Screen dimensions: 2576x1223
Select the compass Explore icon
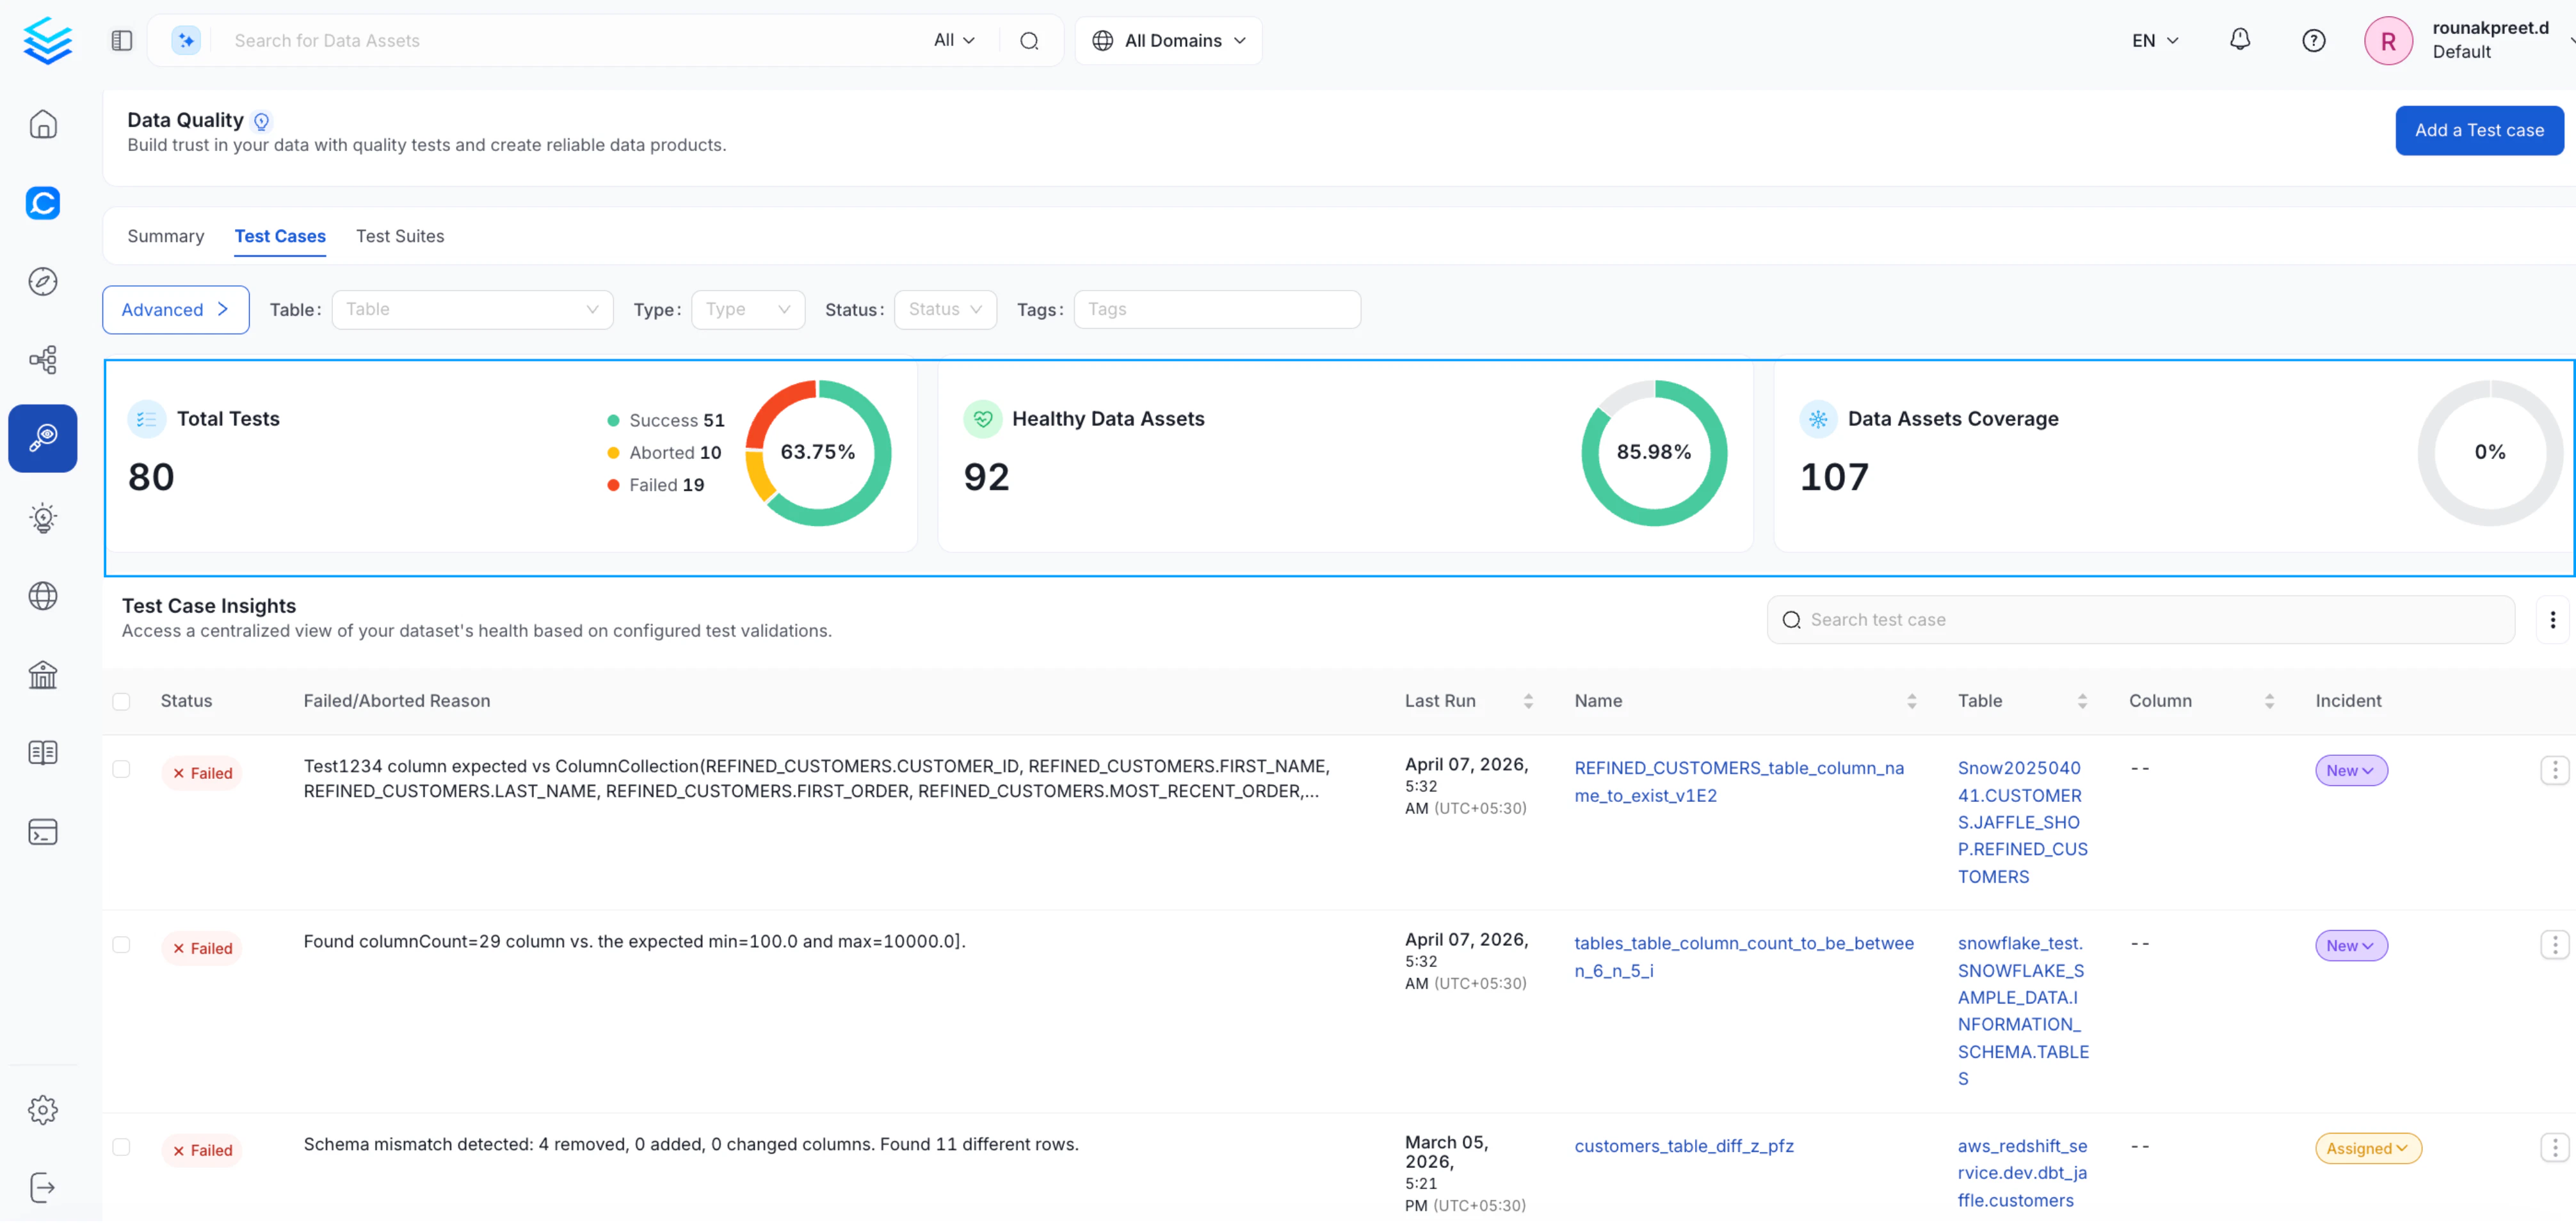[43, 281]
